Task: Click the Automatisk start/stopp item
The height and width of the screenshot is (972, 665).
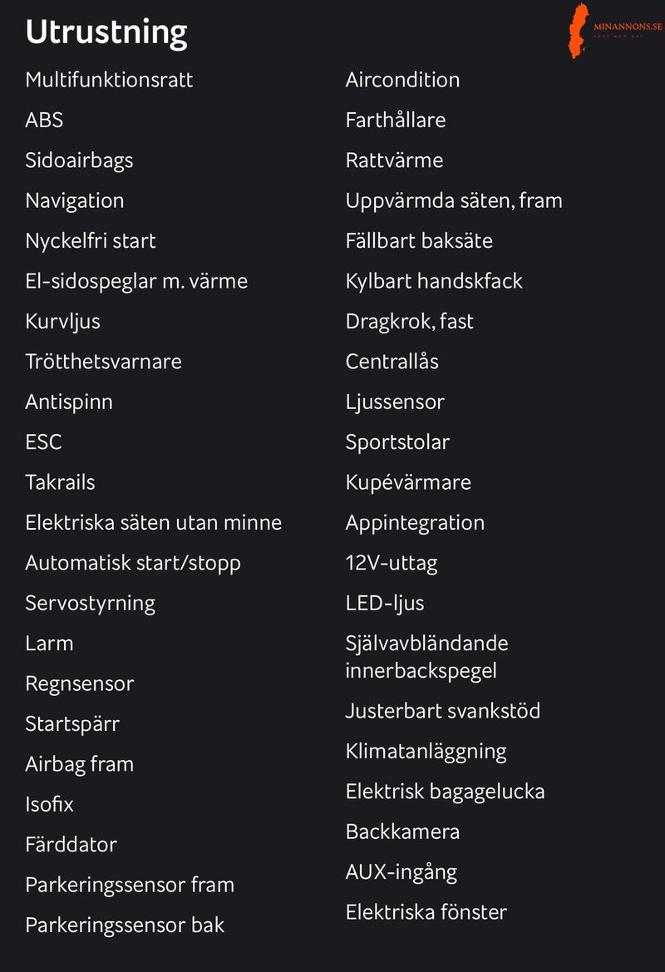Action: 133,564
